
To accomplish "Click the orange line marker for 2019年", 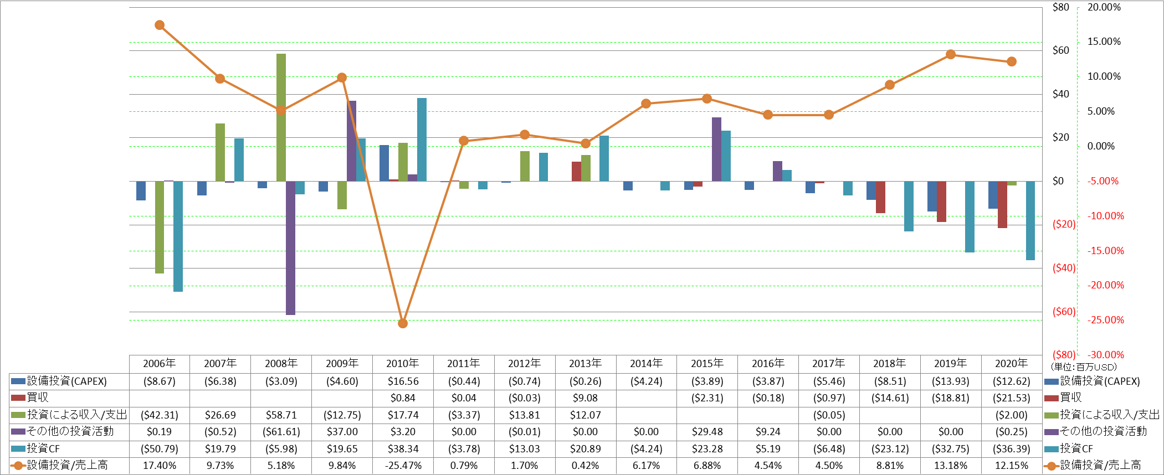I will pos(951,54).
